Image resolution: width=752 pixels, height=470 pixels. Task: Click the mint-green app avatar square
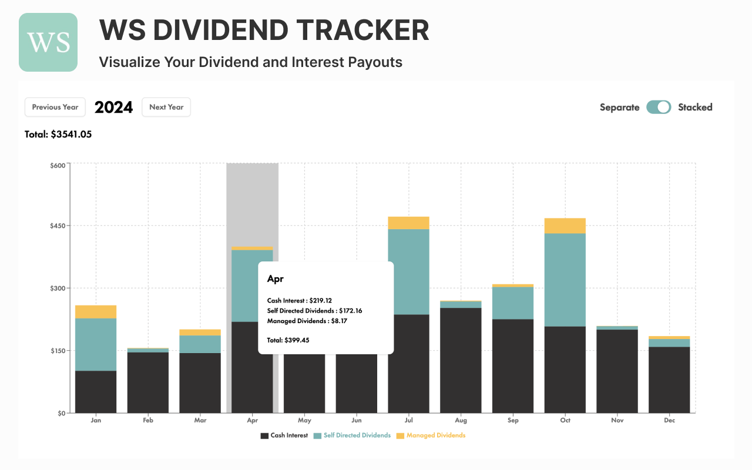click(48, 42)
